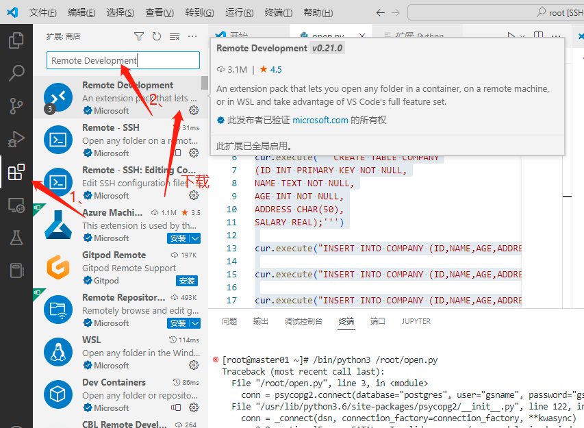Switch to 问题 panel tab

pyautogui.click(x=229, y=321)
